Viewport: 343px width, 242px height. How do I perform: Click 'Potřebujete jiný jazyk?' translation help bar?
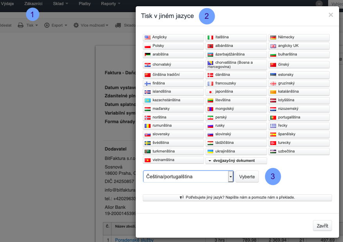click(237, 198)
